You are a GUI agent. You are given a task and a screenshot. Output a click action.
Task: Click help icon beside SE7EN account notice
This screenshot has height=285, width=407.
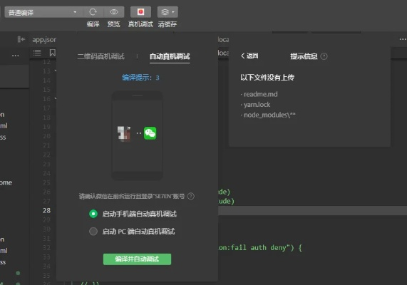coord(191,196)
